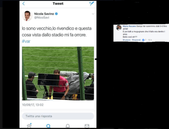Open the Home tab icon
This screenshot has height=129, width=169.
pos(29,126)
